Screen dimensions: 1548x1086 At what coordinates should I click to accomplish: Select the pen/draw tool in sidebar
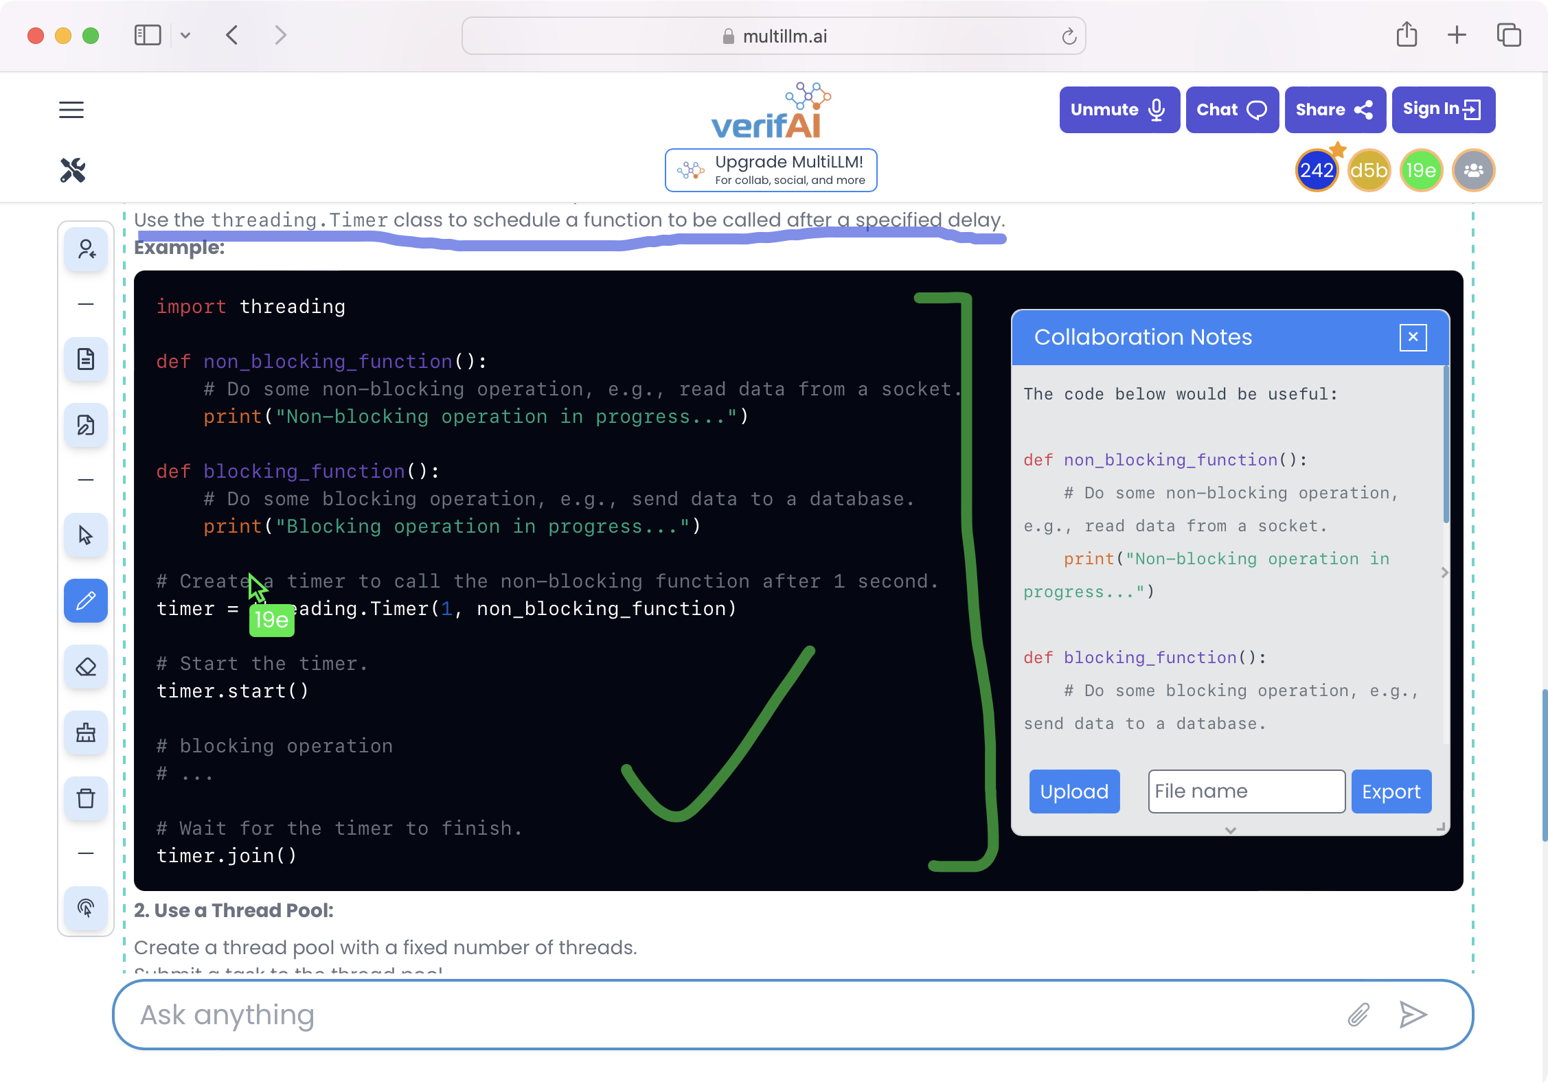coord(86,601)
